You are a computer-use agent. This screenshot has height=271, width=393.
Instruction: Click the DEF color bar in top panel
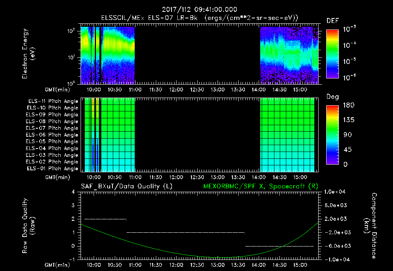click(332, 54)
